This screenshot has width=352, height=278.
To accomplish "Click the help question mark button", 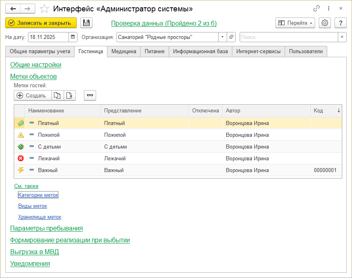I will tap(341, 23).
